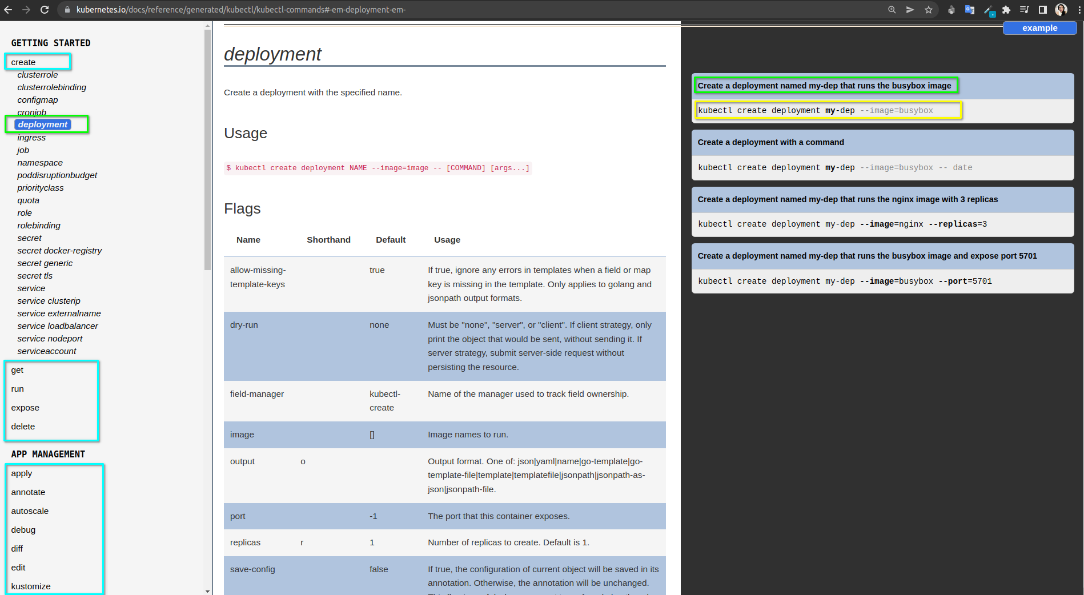Open service loadbalancer subcommand
This screenshot has height=595, width=1084.
[x=58, y=326]
